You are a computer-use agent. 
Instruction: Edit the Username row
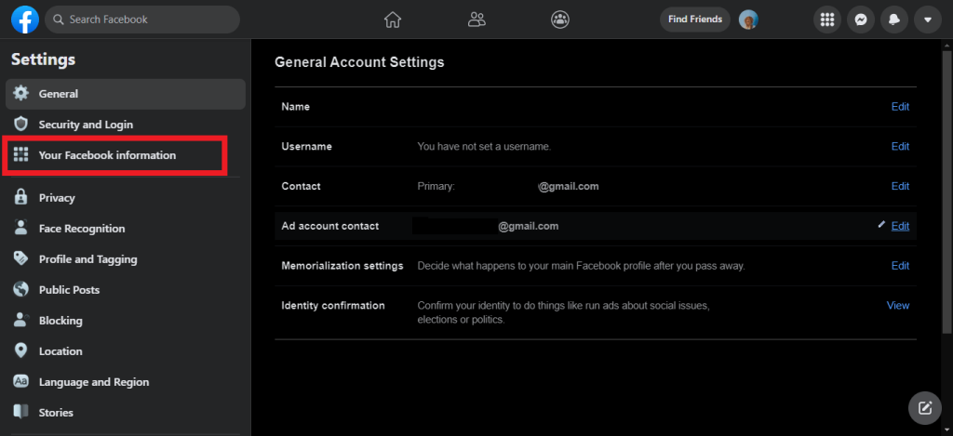click(x=900, y=146)
